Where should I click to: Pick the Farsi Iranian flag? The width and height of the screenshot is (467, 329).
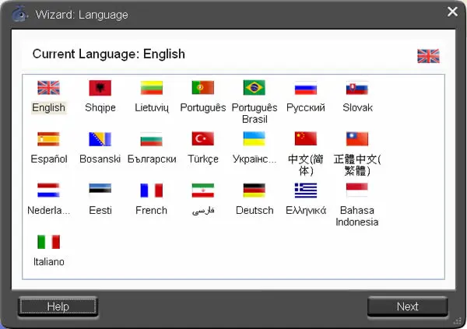(x=203, y=191)
